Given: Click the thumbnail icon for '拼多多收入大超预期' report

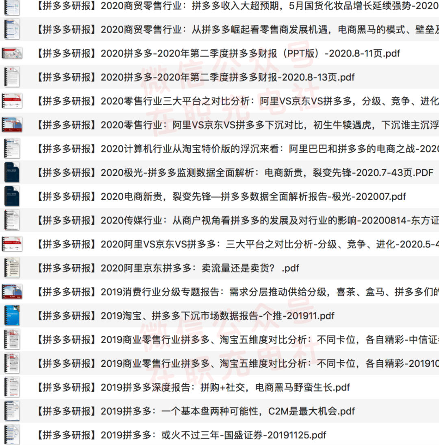Looking at the screenshot, I should coord(12,7).
